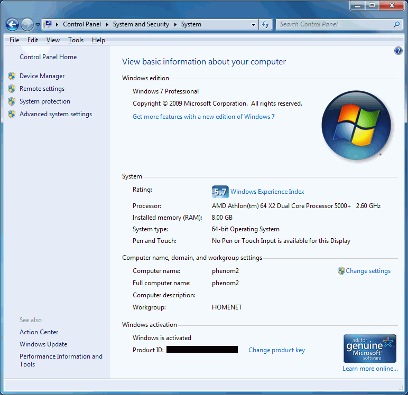The height and width of the screenshot is (395, 408).
Task: Open Windows Update link
Action: coord(43,344)
